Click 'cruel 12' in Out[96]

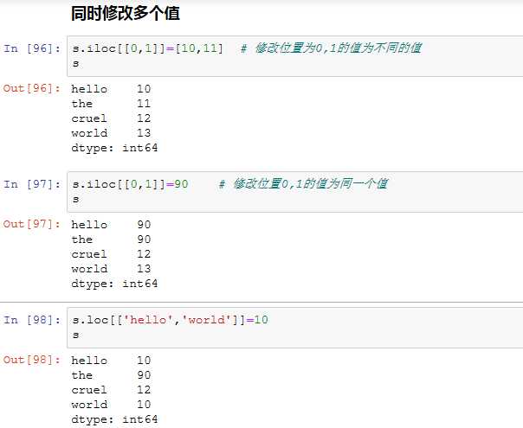coord(111,118)
